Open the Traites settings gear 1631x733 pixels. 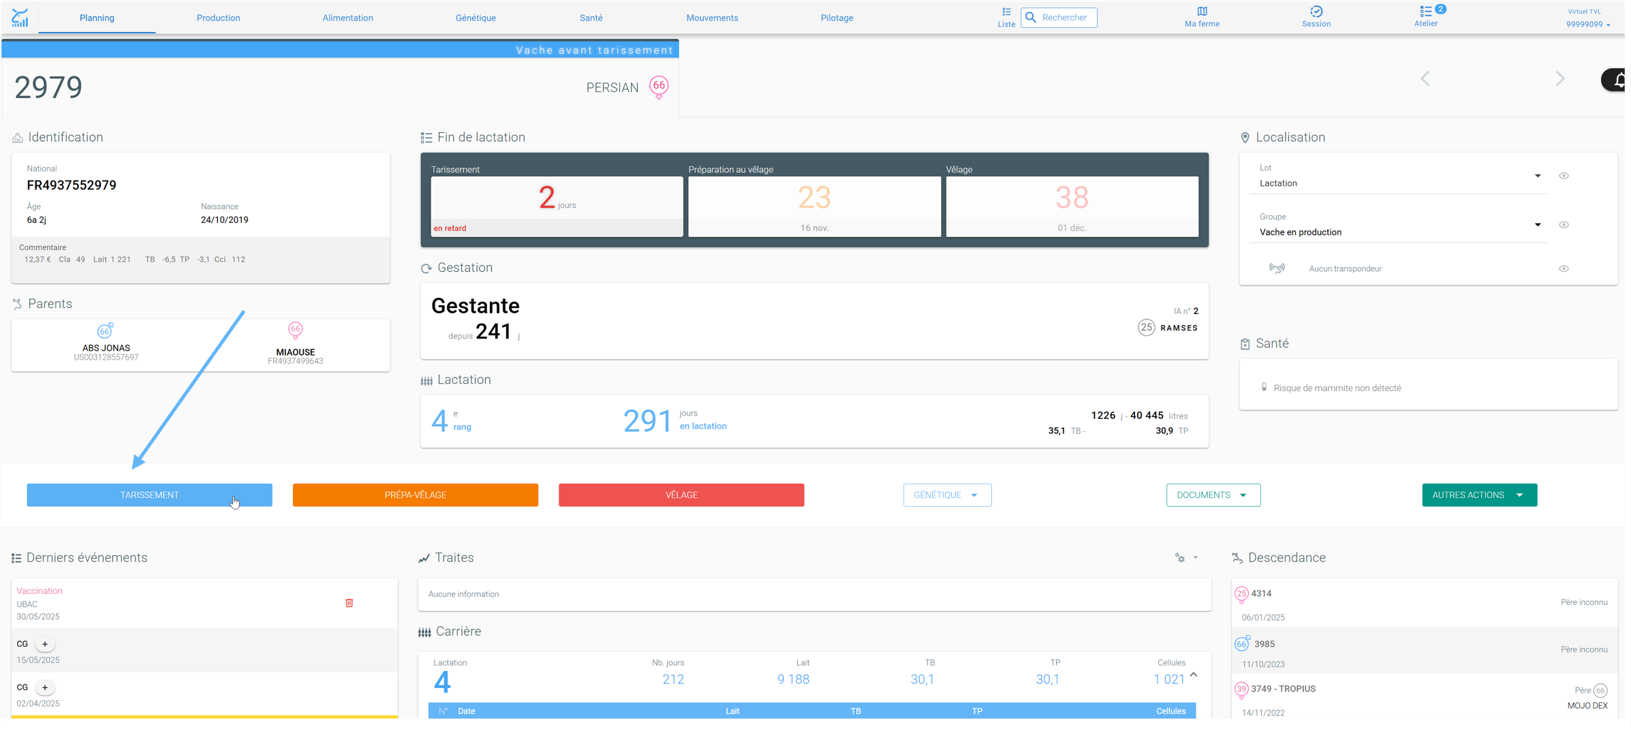click(x=1180, y=558)
